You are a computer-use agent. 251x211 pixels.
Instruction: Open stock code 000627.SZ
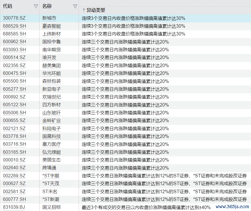pyautogui.click(x=14, y=183)
